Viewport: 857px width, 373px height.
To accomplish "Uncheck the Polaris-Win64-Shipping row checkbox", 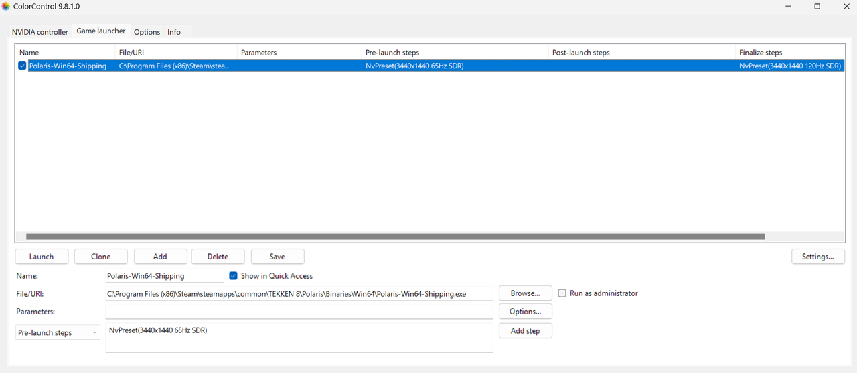I will point(22,66).
